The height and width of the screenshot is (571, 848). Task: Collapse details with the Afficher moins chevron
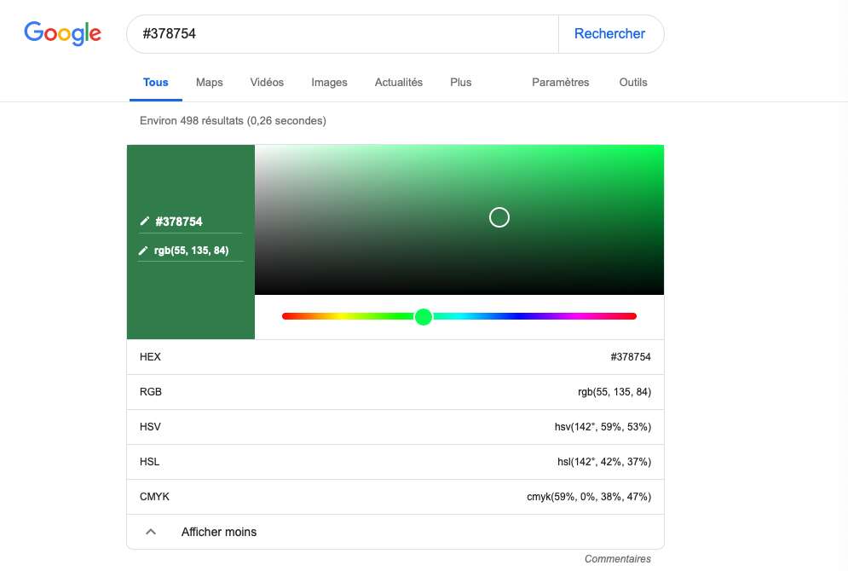coord(151,532)
